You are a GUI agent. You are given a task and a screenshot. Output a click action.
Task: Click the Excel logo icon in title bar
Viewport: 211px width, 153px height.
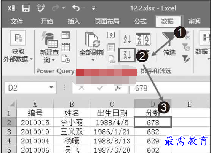[x=11, y=8]
